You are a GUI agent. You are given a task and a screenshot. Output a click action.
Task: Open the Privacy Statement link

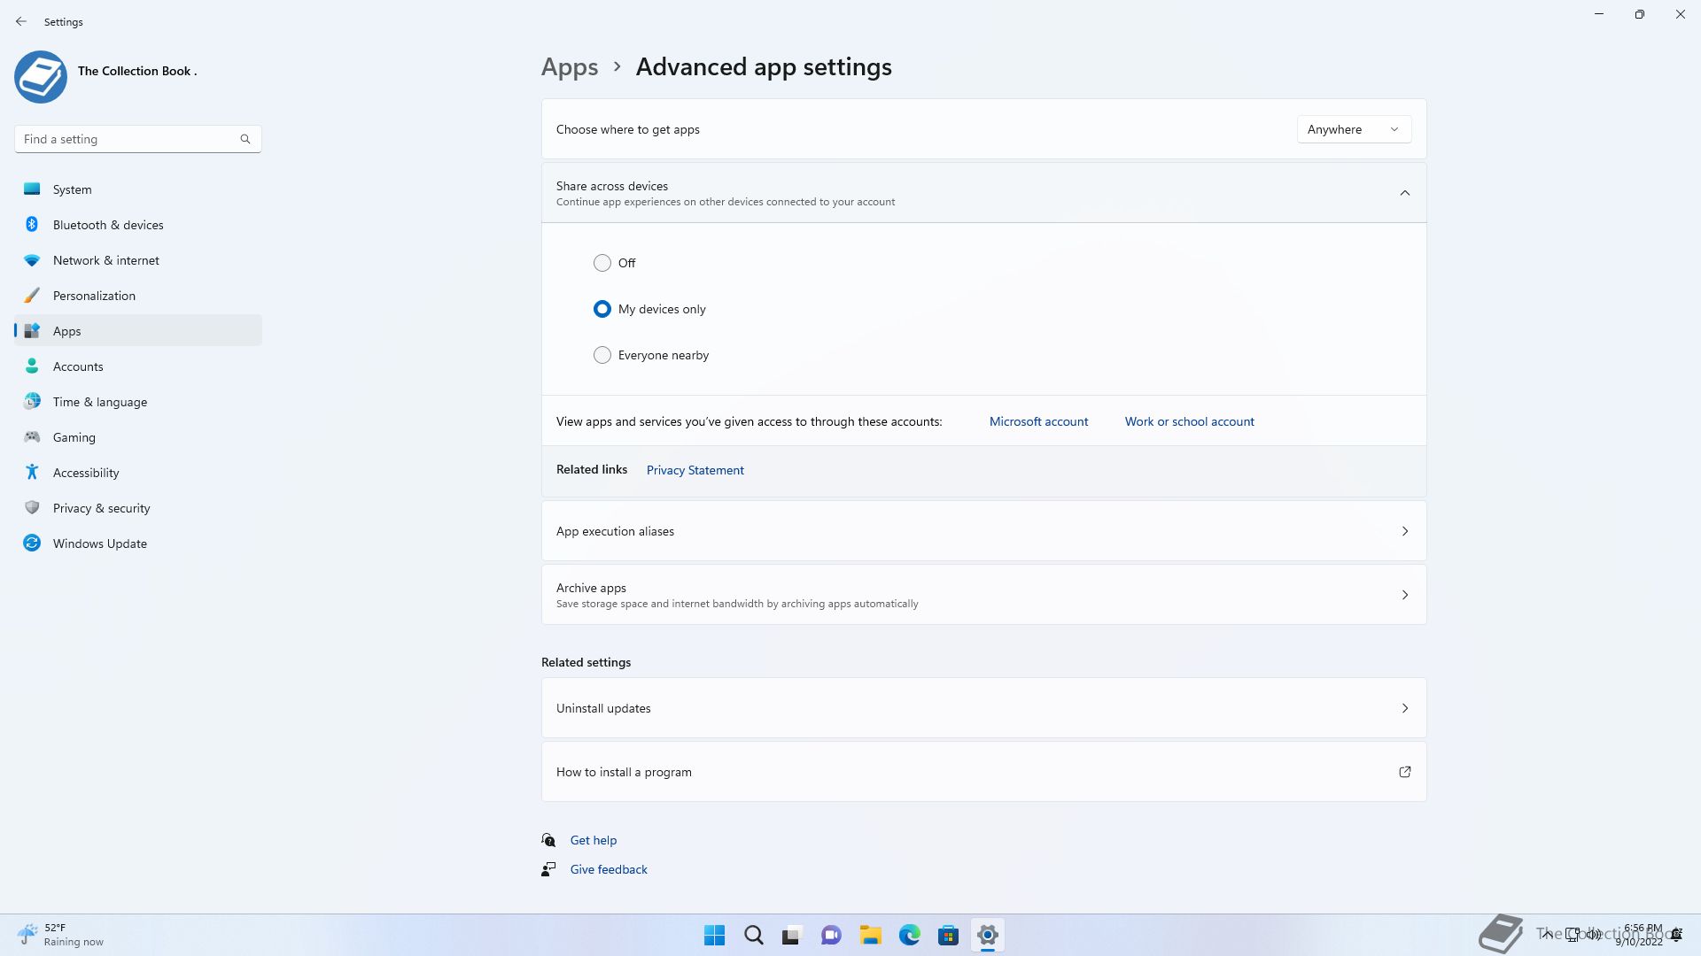(x=695, y=470)
